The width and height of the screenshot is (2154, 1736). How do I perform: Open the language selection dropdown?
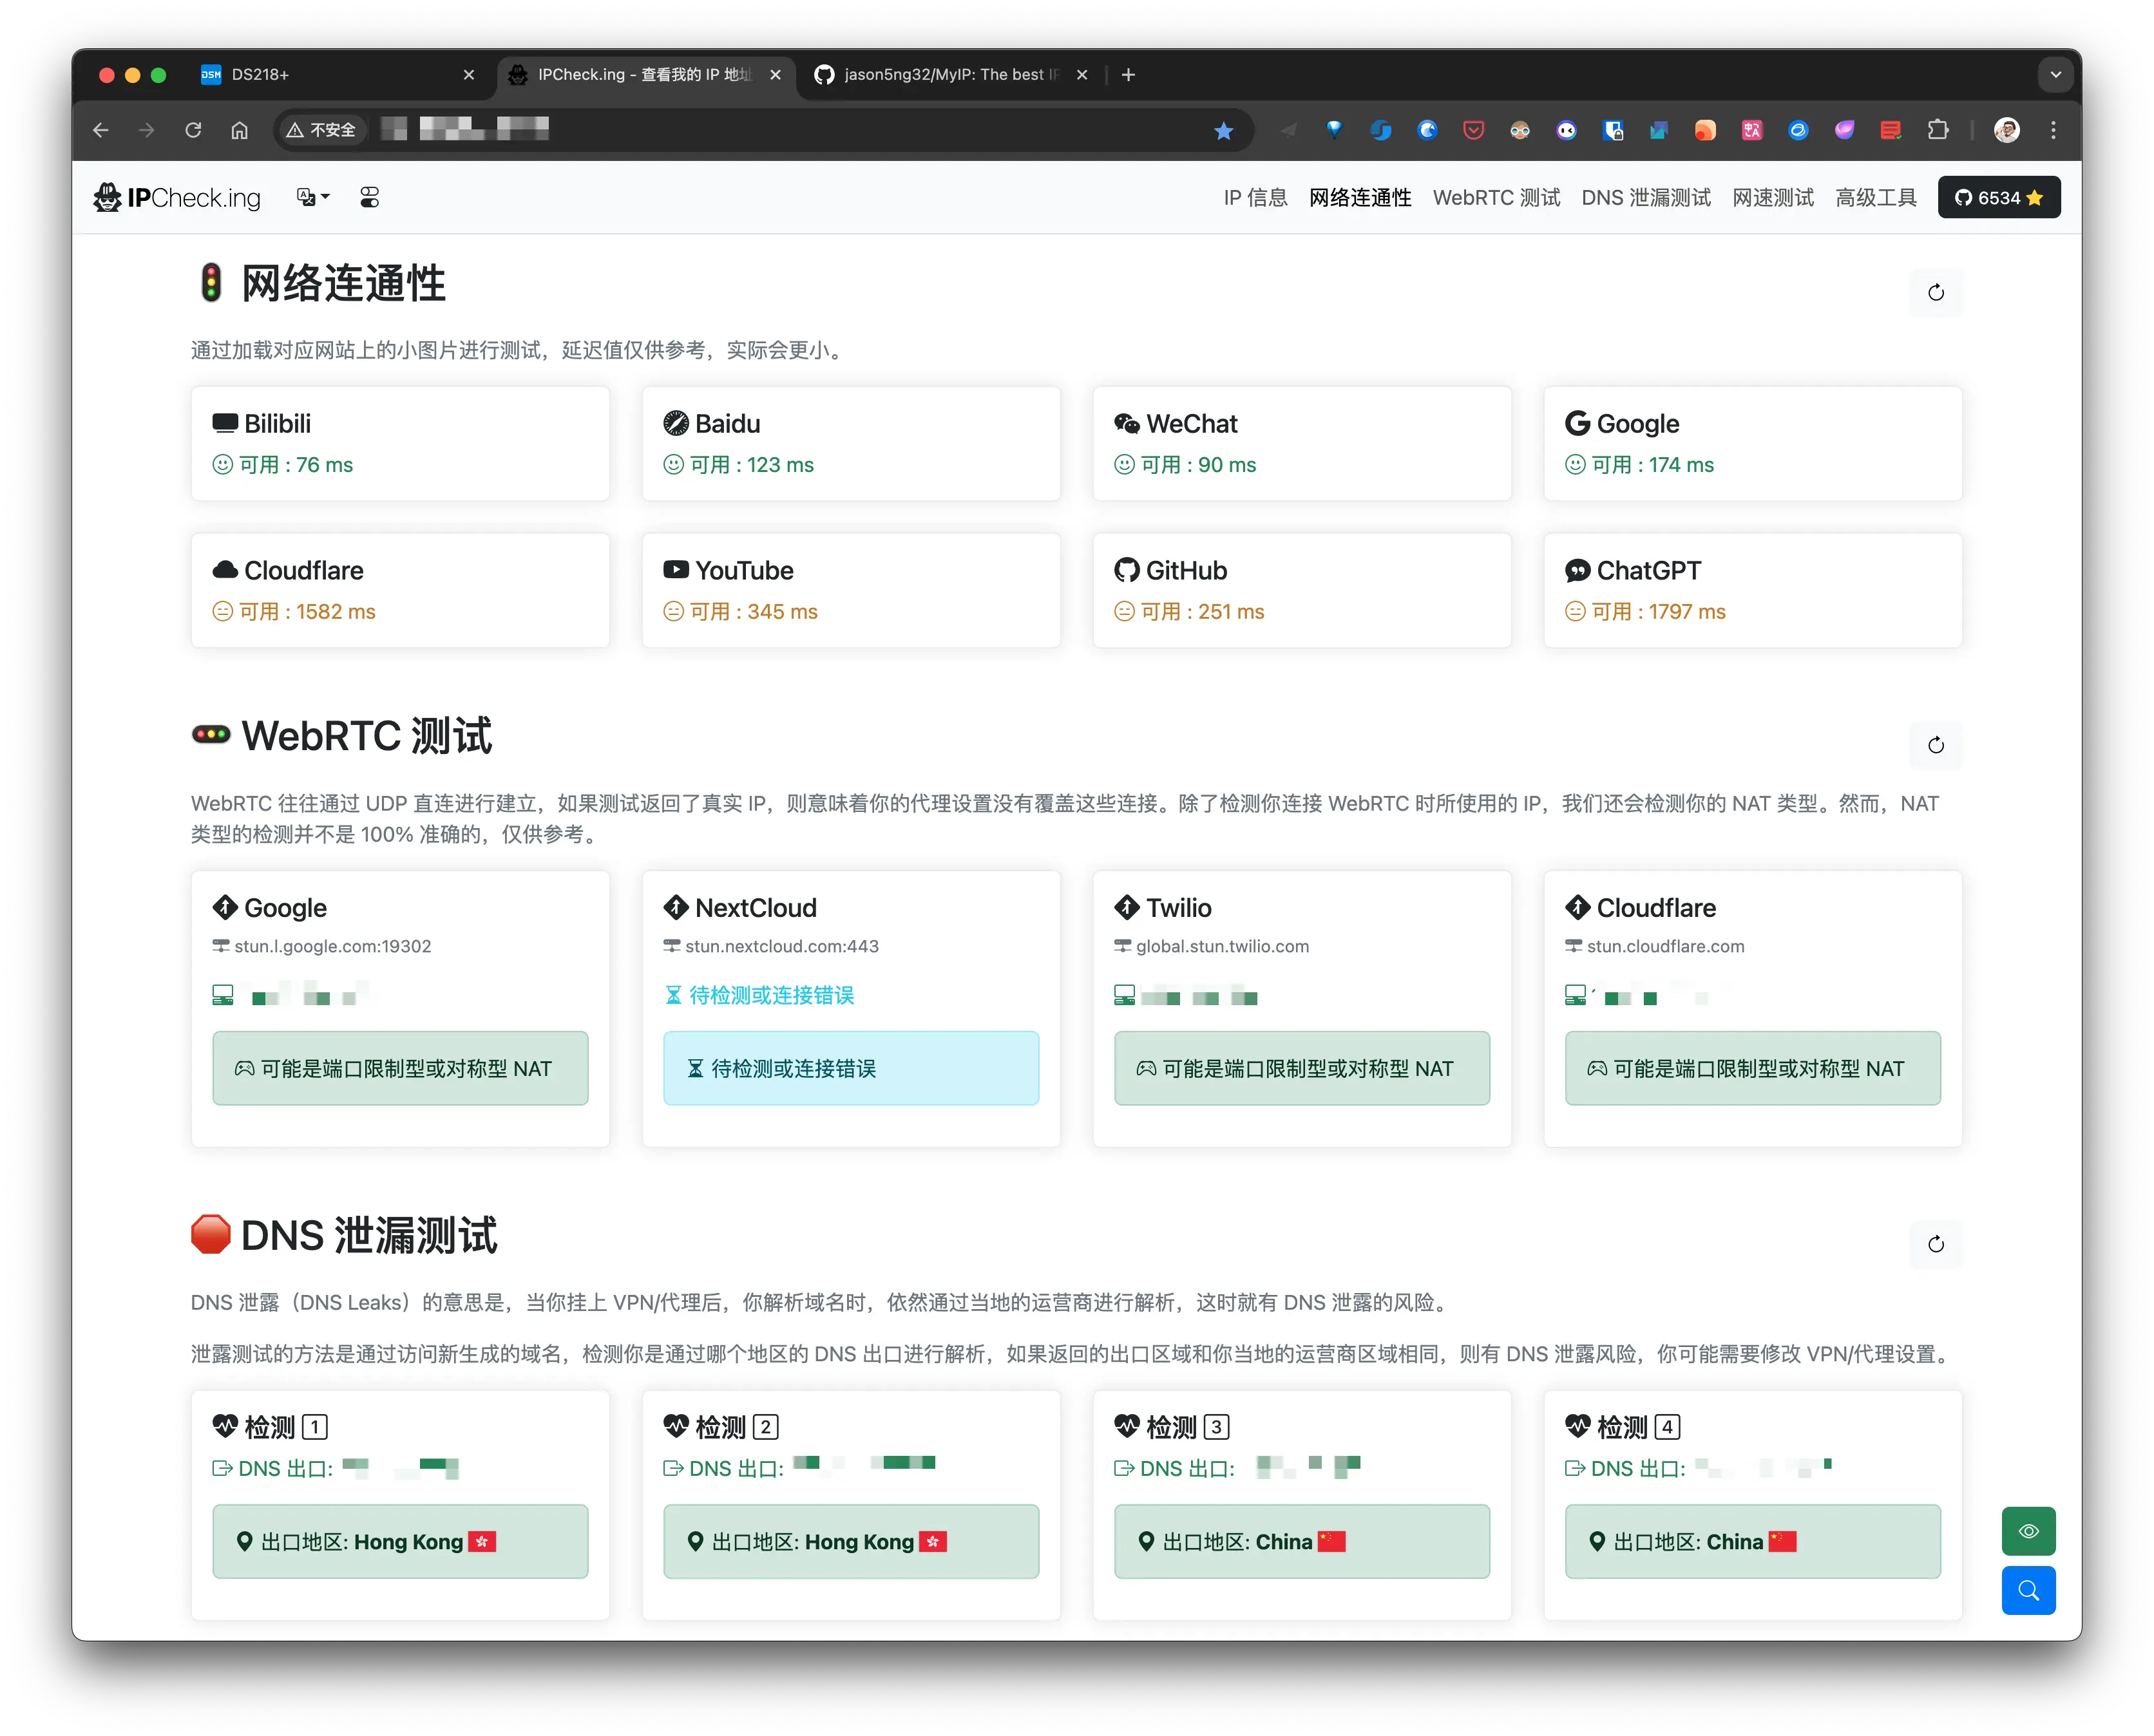312,198
